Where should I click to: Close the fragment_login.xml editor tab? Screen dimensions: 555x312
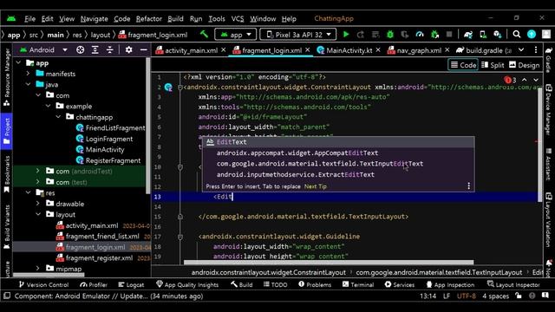pyautogui.click(x=307, y=50)
